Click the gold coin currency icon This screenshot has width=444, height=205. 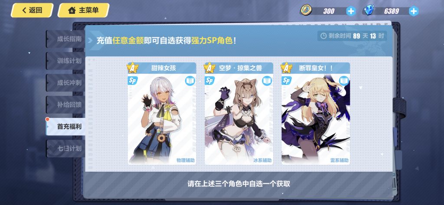307,10
